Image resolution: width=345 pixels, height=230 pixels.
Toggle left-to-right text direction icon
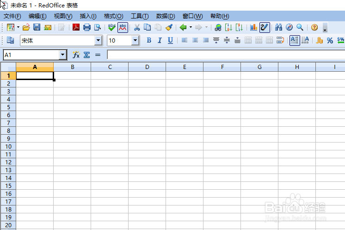coord(295,40)
